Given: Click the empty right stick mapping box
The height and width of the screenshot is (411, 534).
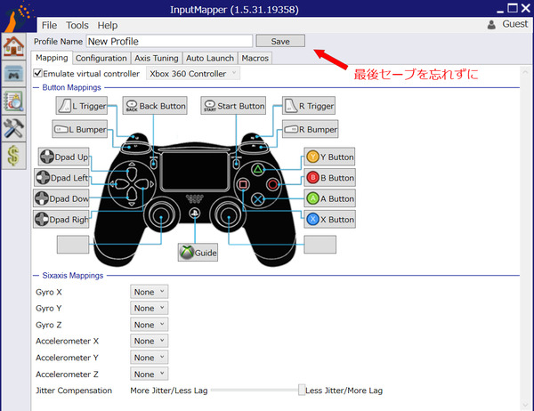Looking at the screenshot, I should [x=320, y=245].
